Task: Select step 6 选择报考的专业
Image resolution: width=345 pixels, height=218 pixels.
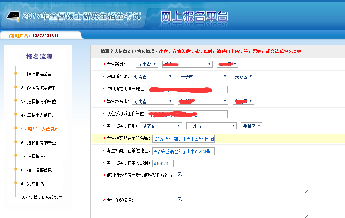Action: 38,143
